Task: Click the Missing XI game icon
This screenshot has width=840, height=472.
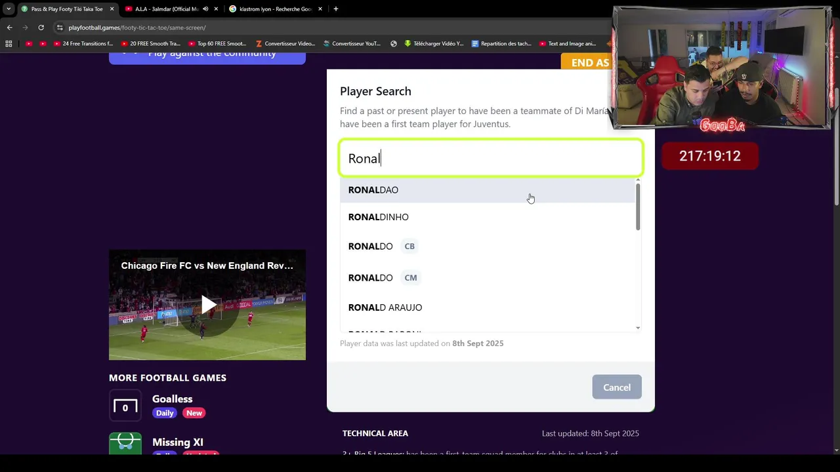Action: pyautogui.click(x=125, y=443)
